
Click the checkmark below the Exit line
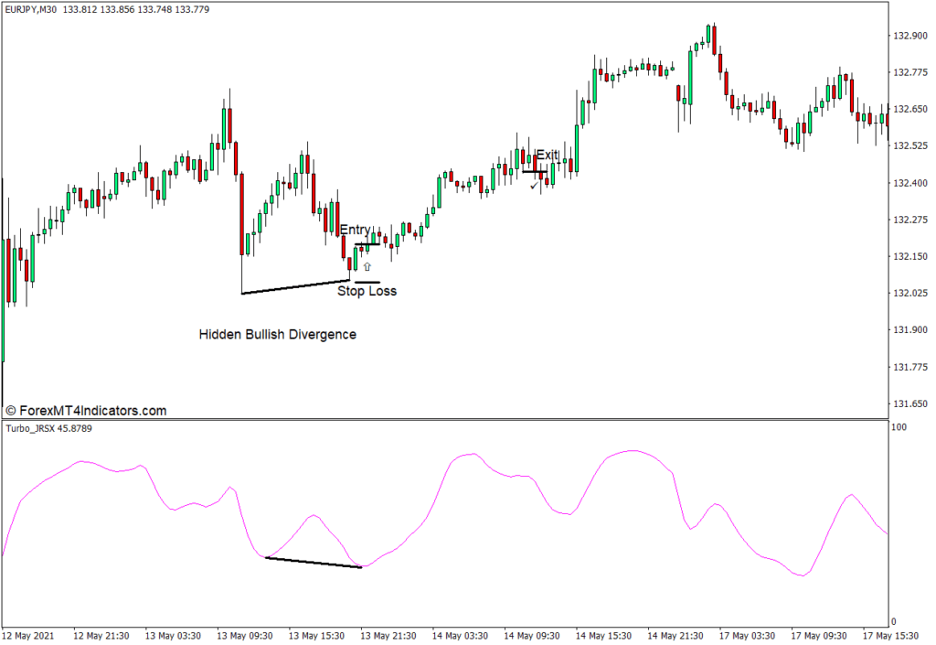(x=534, y=186)
